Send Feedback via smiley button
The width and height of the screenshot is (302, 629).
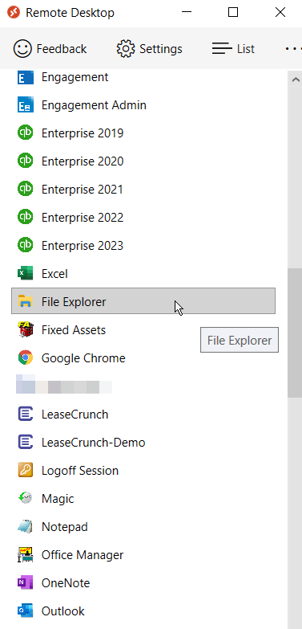point(50,48)
